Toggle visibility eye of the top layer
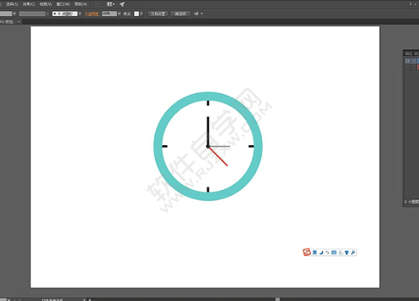The width and height of the screenshot is (419, 301). point(408,61)
